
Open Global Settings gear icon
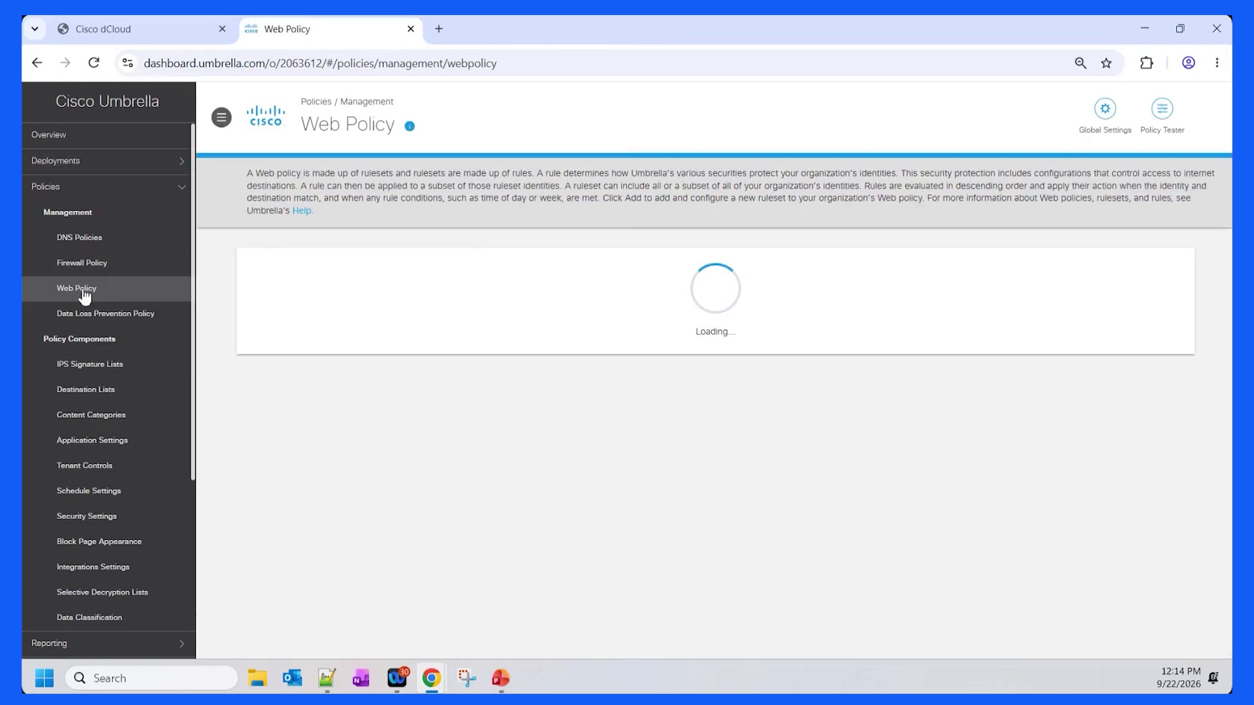click(1104, 108)
